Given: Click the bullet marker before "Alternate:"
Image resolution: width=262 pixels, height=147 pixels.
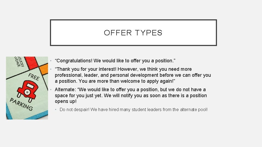Looking at the screenshot, I should pos(51,90).
